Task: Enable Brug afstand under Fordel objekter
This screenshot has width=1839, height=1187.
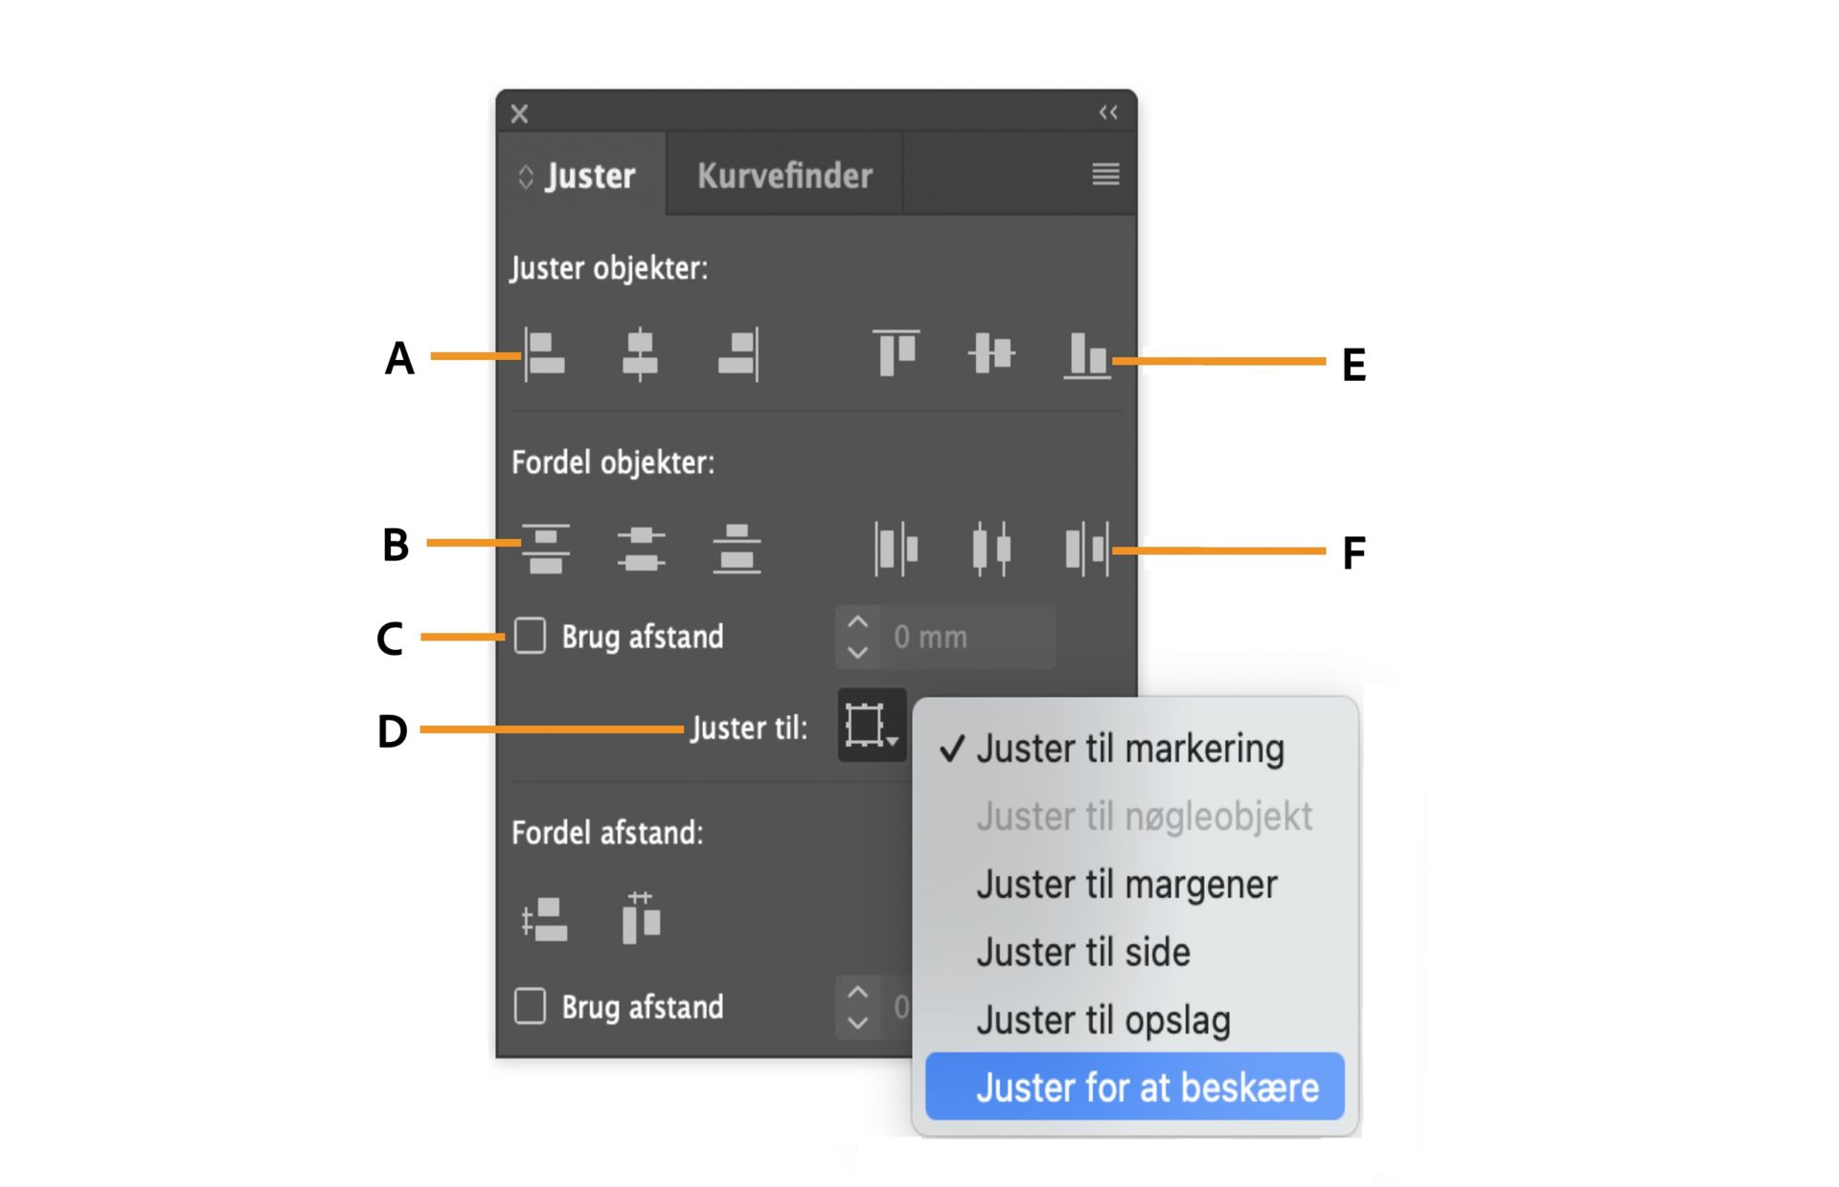Action: [530, 636]
